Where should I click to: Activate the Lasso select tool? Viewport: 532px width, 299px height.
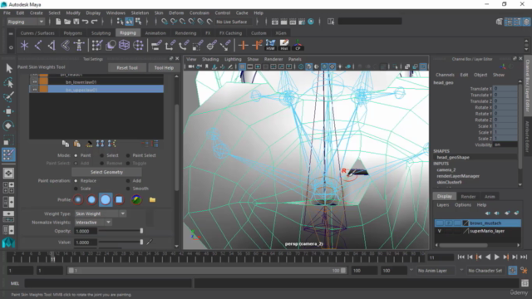click(x=9, y=83)
